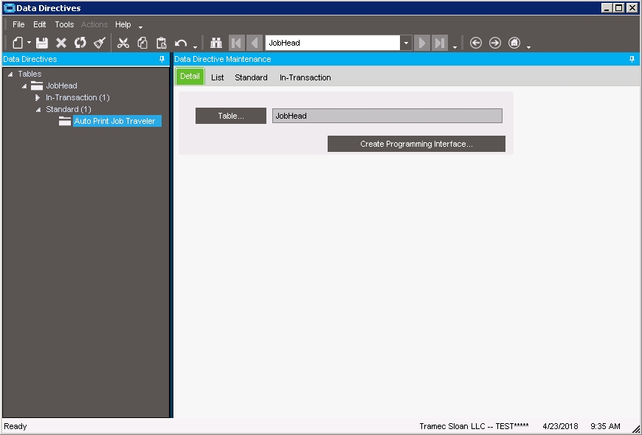The height and width of the screenshot is (435, 642).
Task: Open the Help menu
Action: (x=122, y=24)
